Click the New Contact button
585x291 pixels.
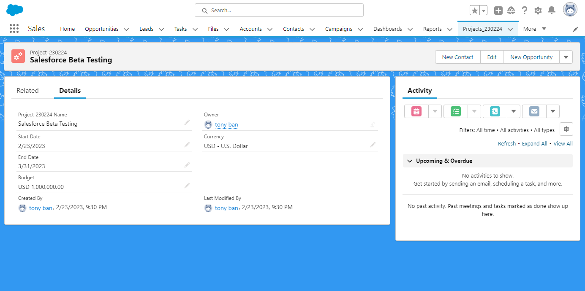pos(458,57)
